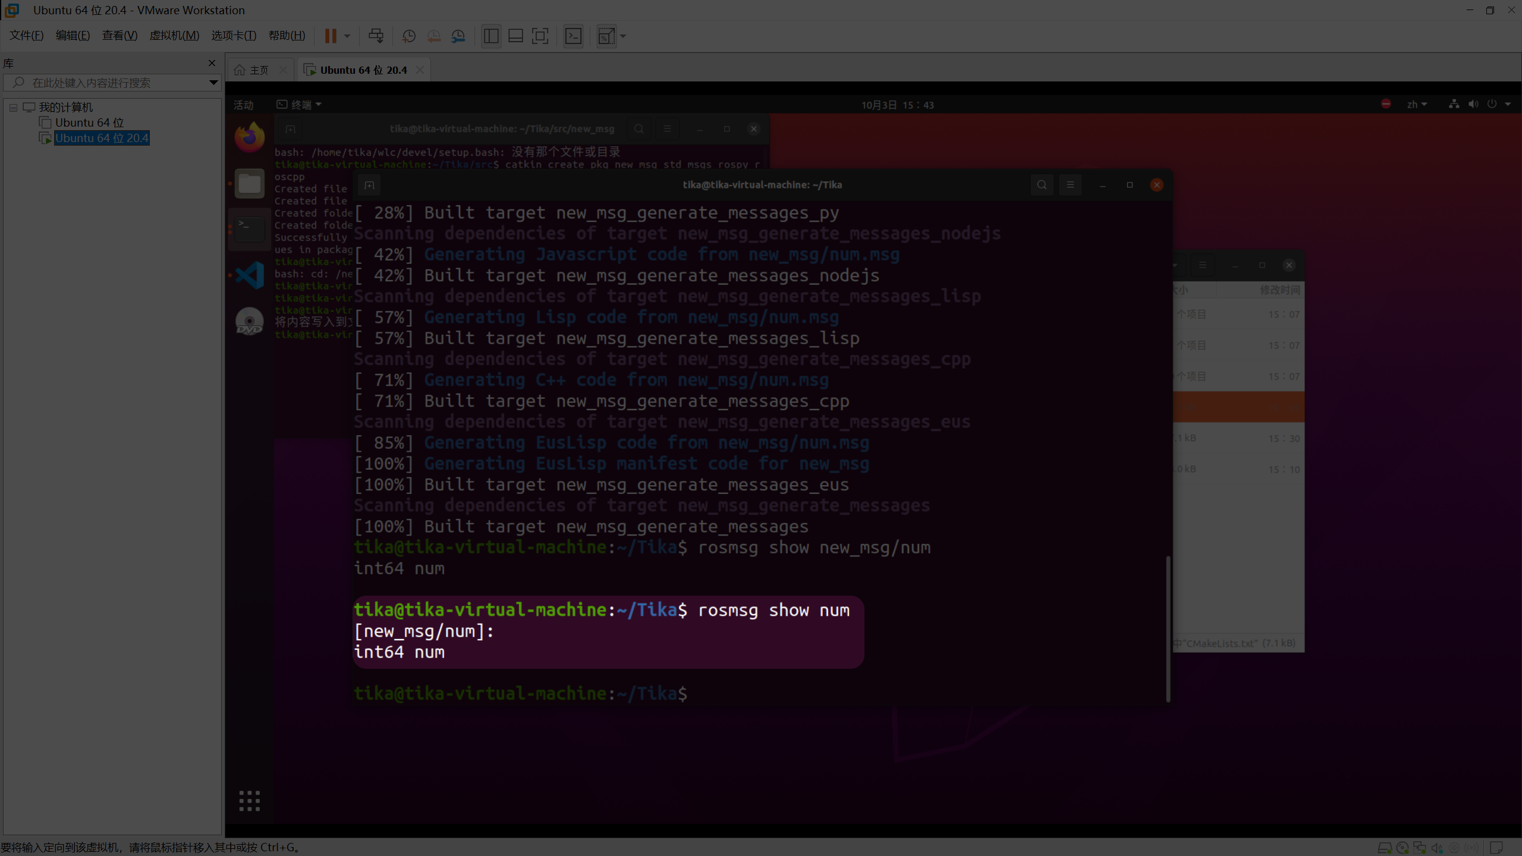Open the snapshot manager icon
1522x856 pixels.
pyautogui.click(x=458, y=36)
